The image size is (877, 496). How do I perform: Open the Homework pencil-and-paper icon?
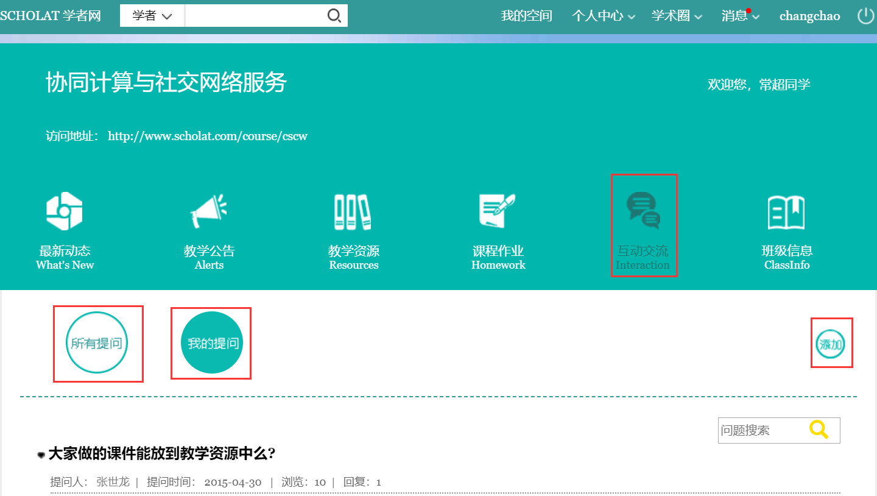[498, 211]
